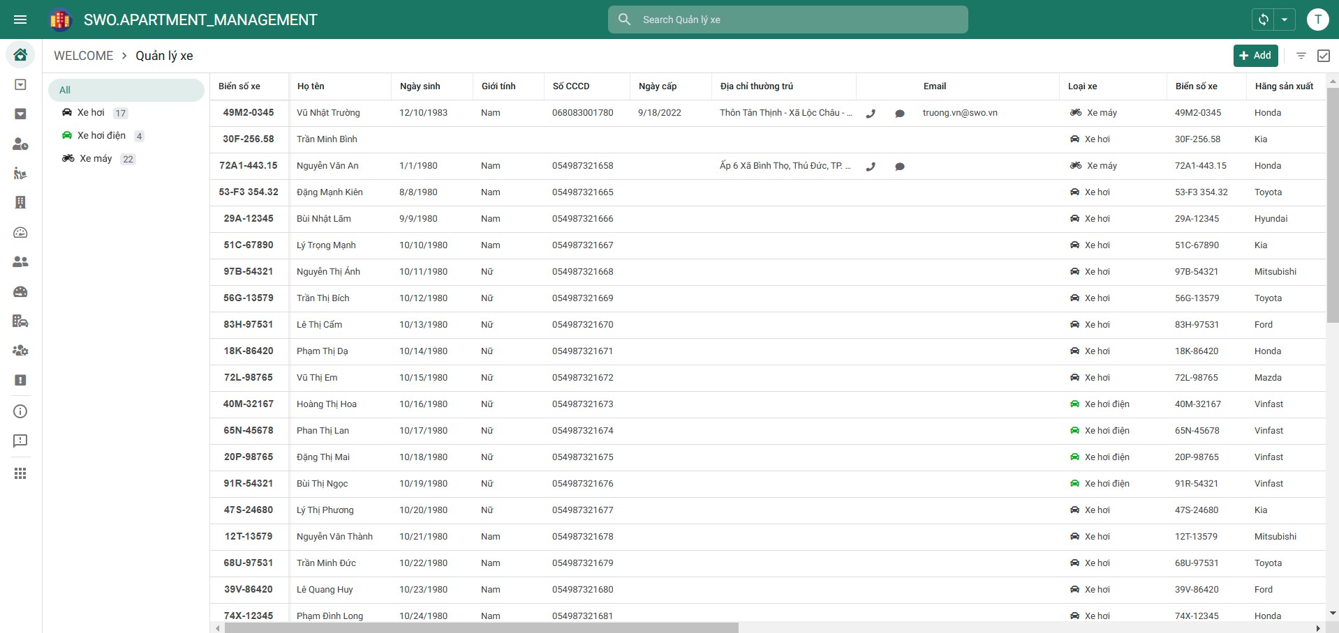
Task: Click Mazda manufacturer cell
Action: pos(1268,378)
